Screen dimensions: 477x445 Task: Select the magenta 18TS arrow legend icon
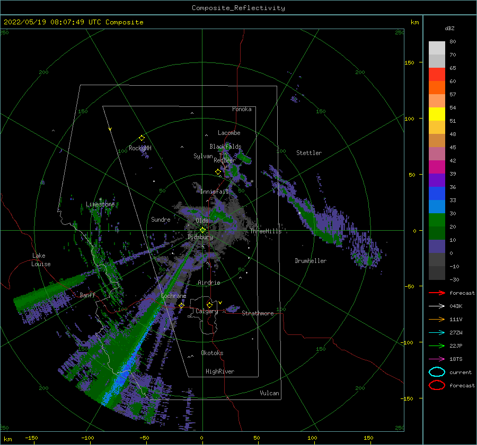tap(437, 359)
